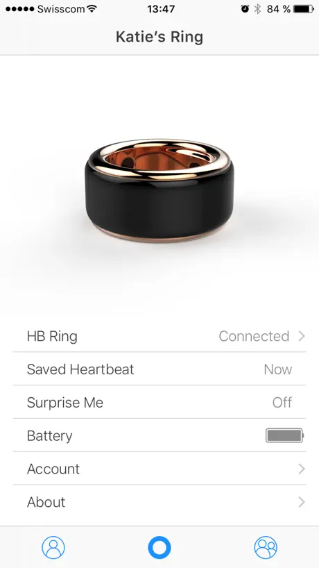Open the About label
Screen dimensions: 319x568
tap(46, 502)
